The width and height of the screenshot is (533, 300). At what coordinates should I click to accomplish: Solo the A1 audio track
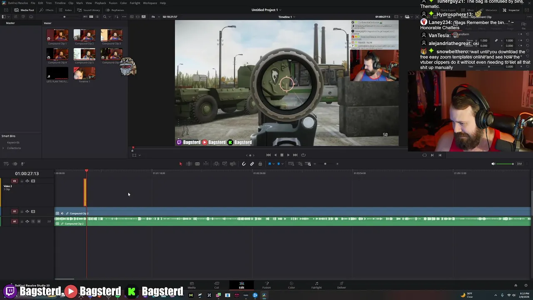[x=33, y=221]
